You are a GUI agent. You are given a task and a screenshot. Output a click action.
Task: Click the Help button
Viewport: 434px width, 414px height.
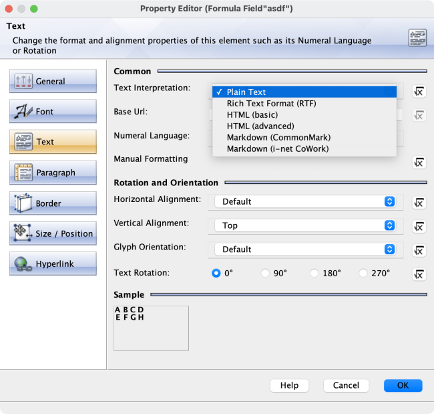(289, 385)
